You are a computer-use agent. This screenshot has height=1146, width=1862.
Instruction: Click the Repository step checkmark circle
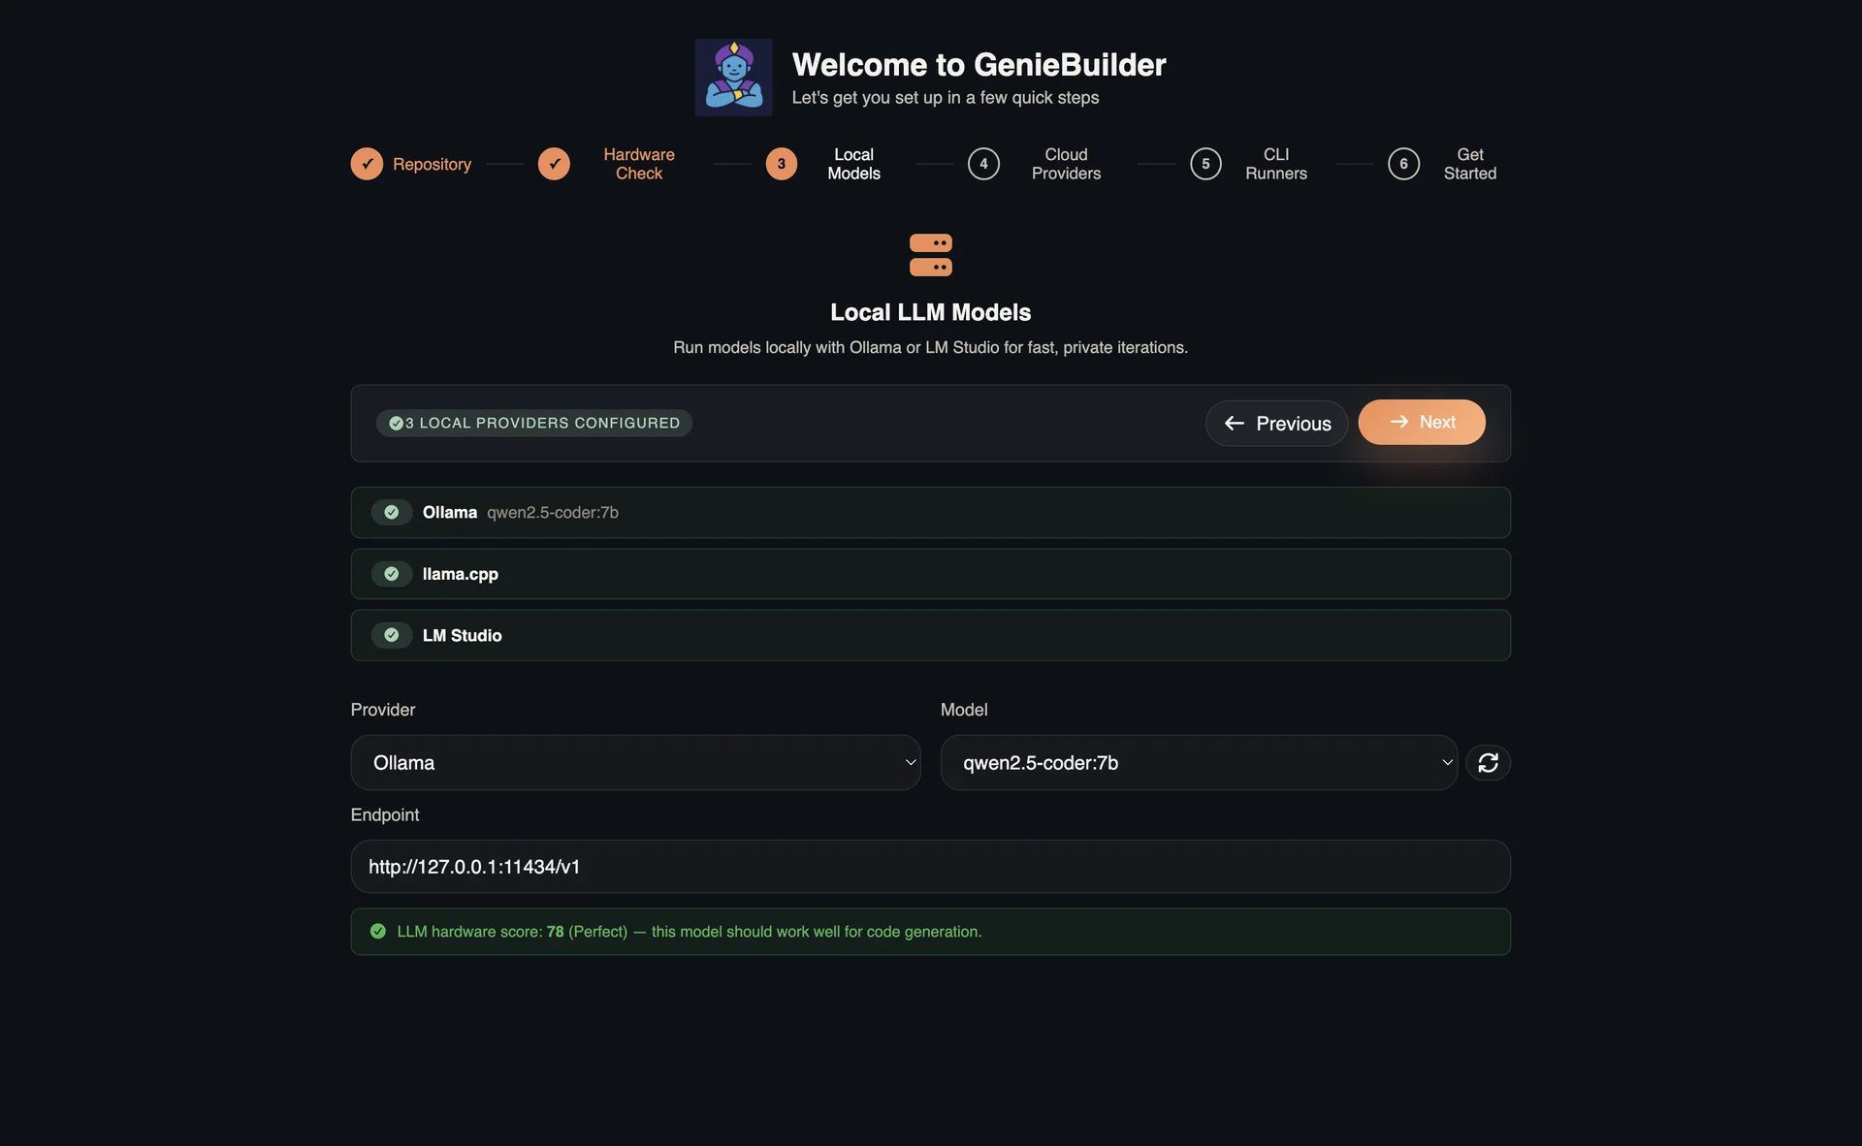coord(367,164)
